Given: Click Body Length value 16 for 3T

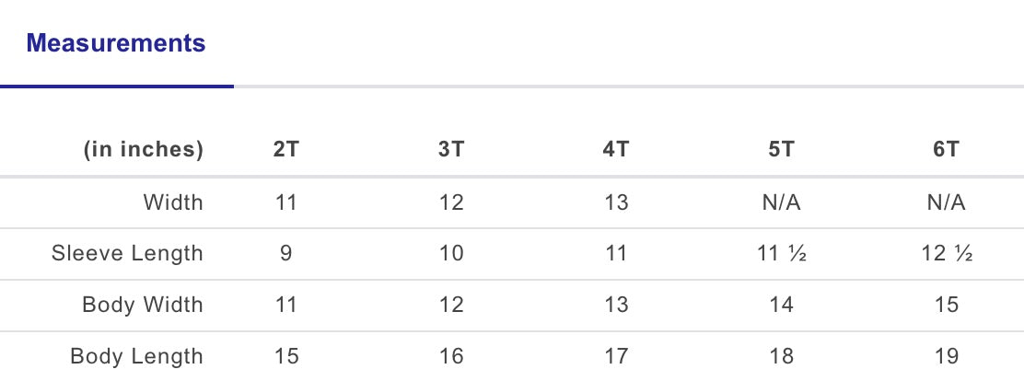Looking at the screenshot, I should [x=451, y=356].
